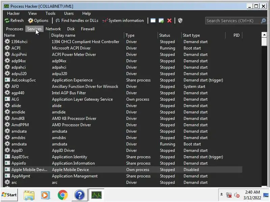
Task: Click the window icon of Appinfo service
Action: point(7,163)
